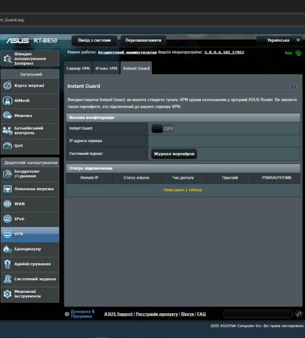Screen dimensions: 305x338
Task: Click the Журнал перевірок button
Action: [174, 154]
